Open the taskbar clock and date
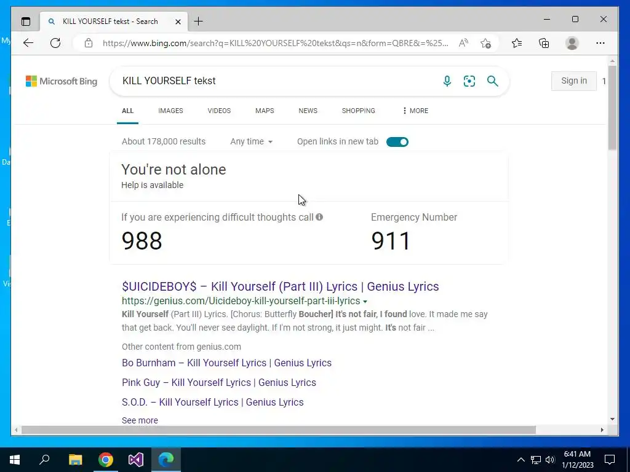Image resolution: width=630 pixels, height=472 pixels. click(577, 460)
